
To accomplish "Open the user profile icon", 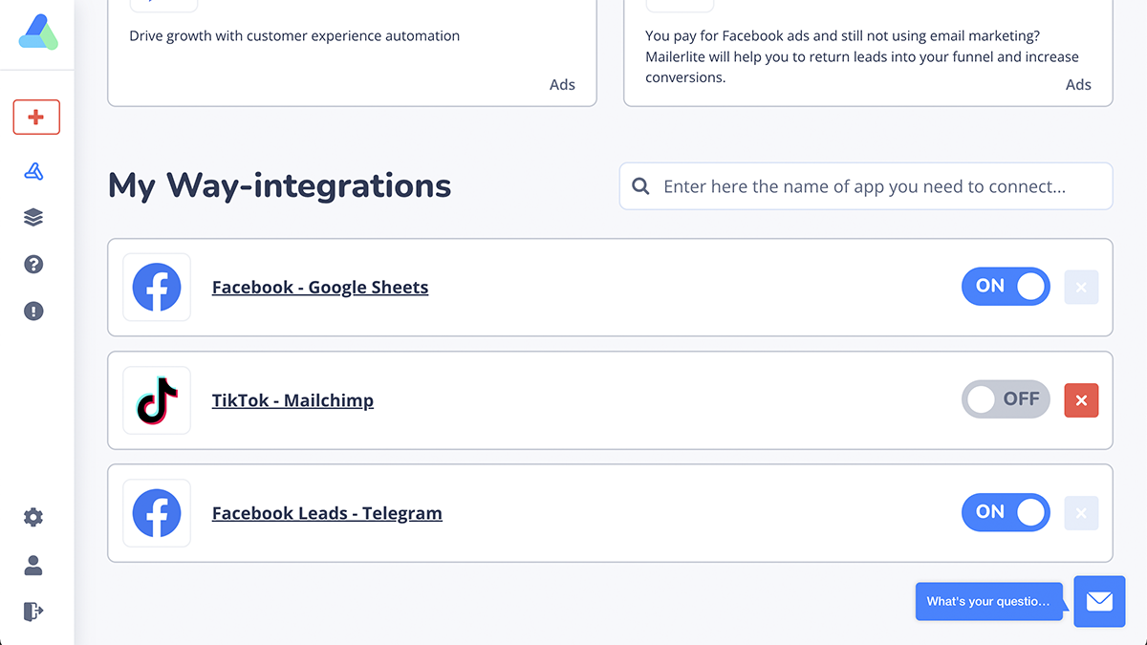I will (33, 565).
